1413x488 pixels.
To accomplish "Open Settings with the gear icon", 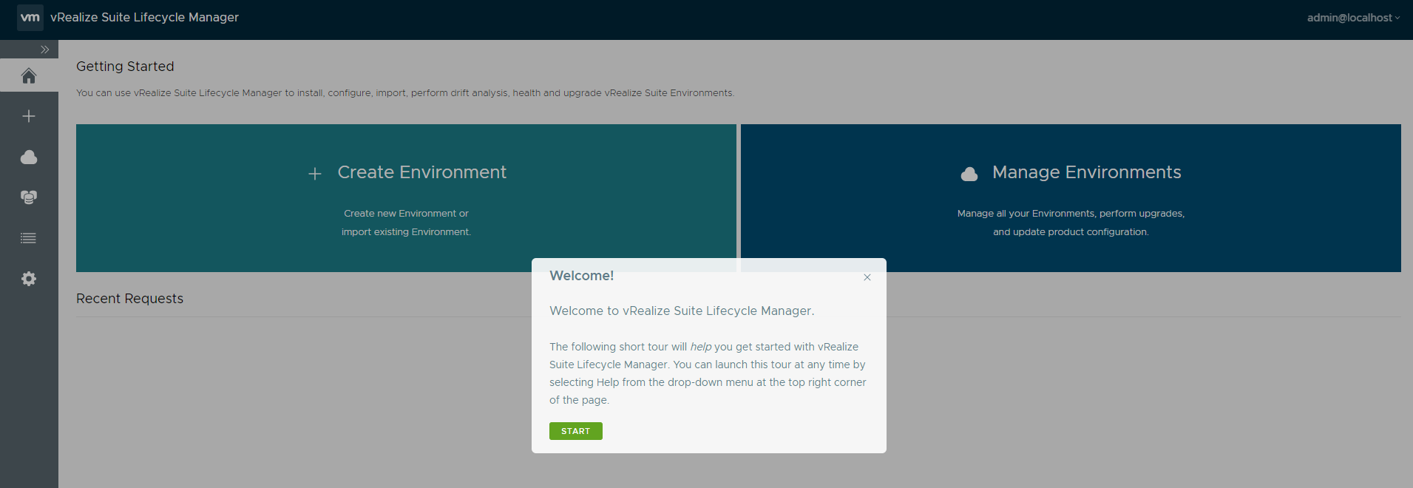I will coord(29,279).
